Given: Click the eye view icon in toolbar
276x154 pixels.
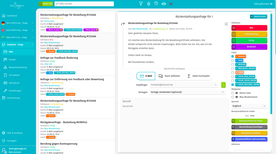Looking at the screenshot, I should [164, 4].
